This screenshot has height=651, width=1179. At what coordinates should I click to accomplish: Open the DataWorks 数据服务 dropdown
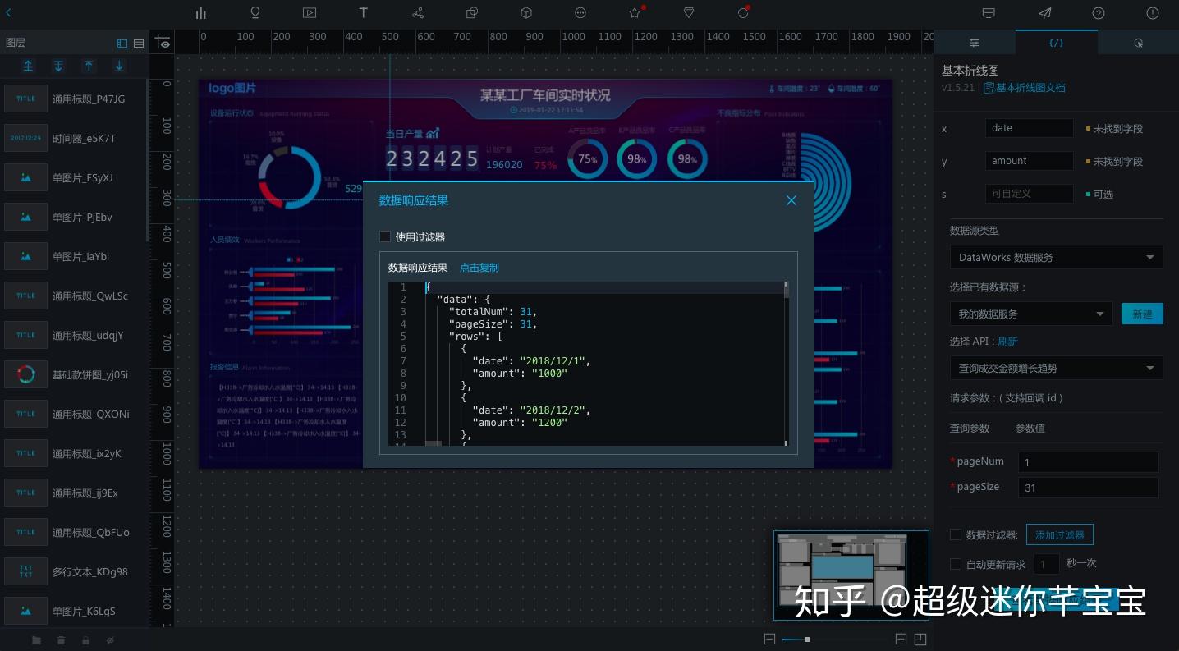pos(1057,257)
